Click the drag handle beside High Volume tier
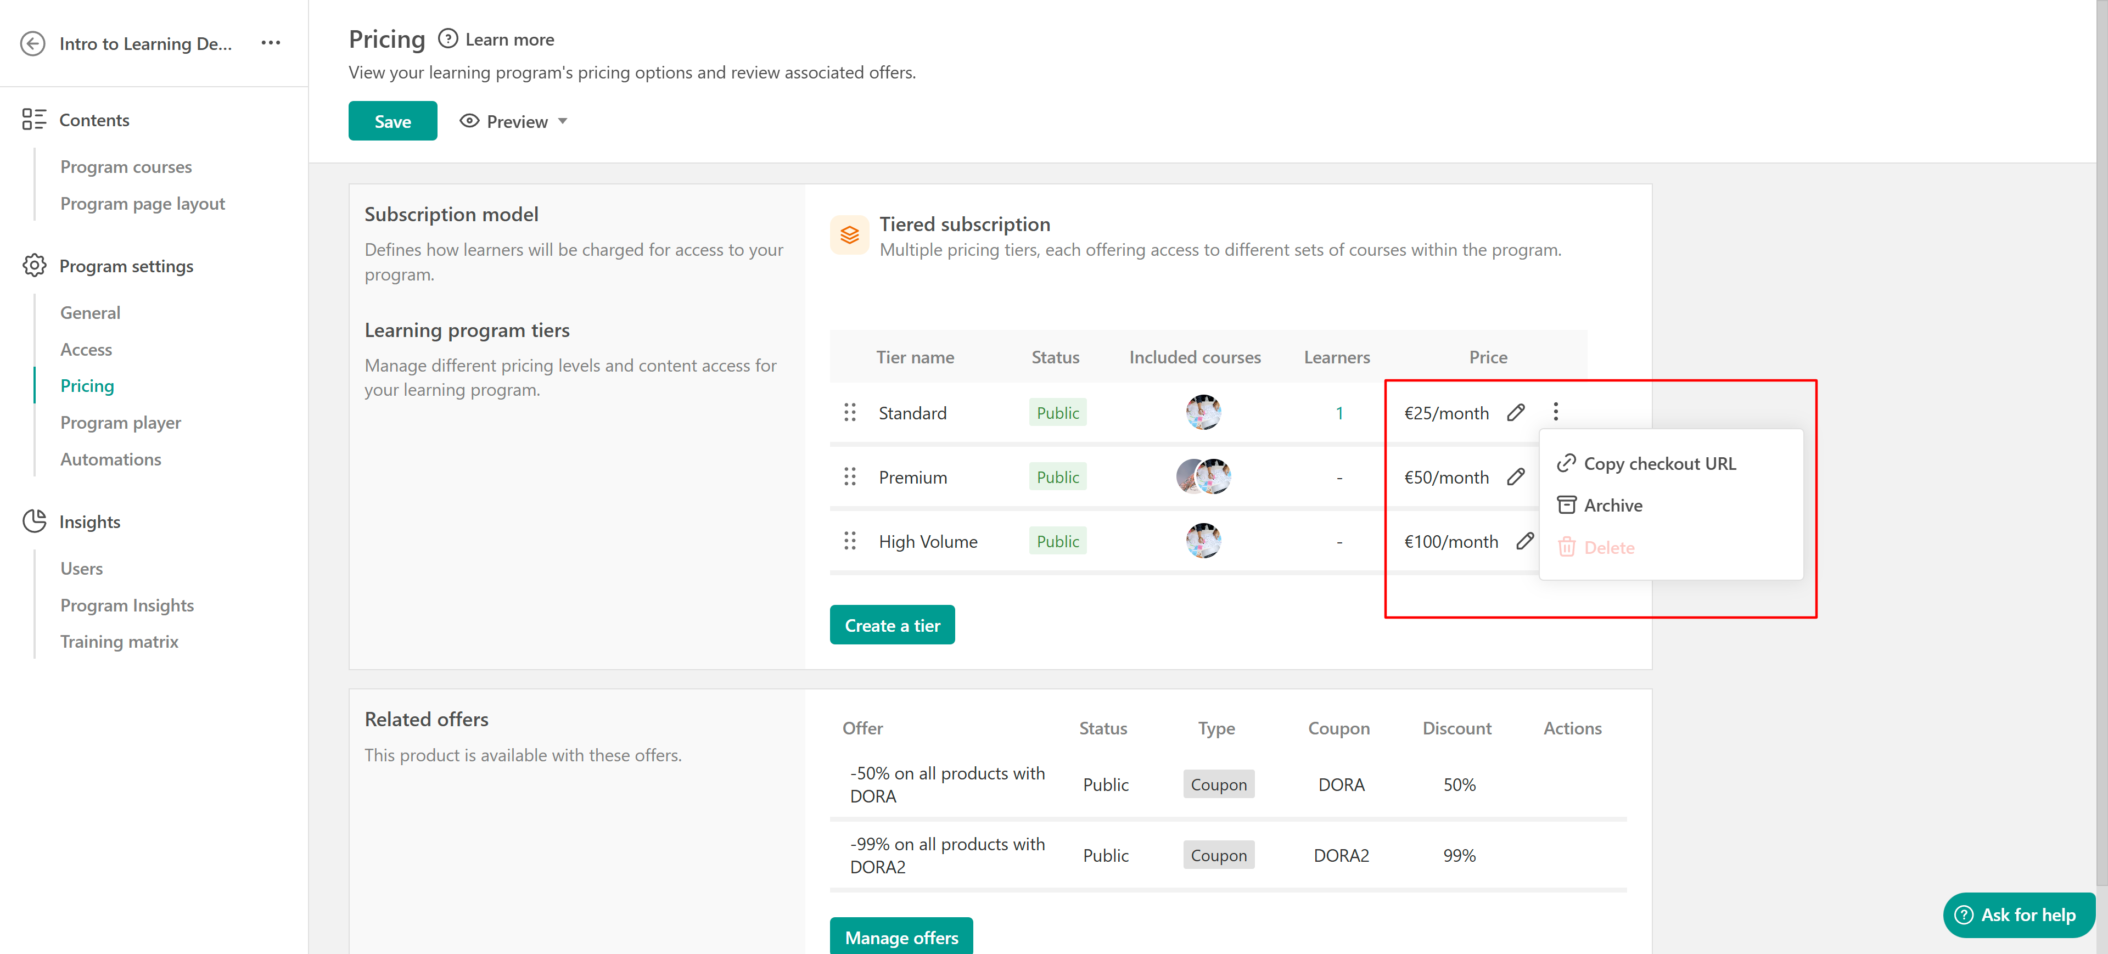The width and height of the screenshot is (2108, 954). 849,541
